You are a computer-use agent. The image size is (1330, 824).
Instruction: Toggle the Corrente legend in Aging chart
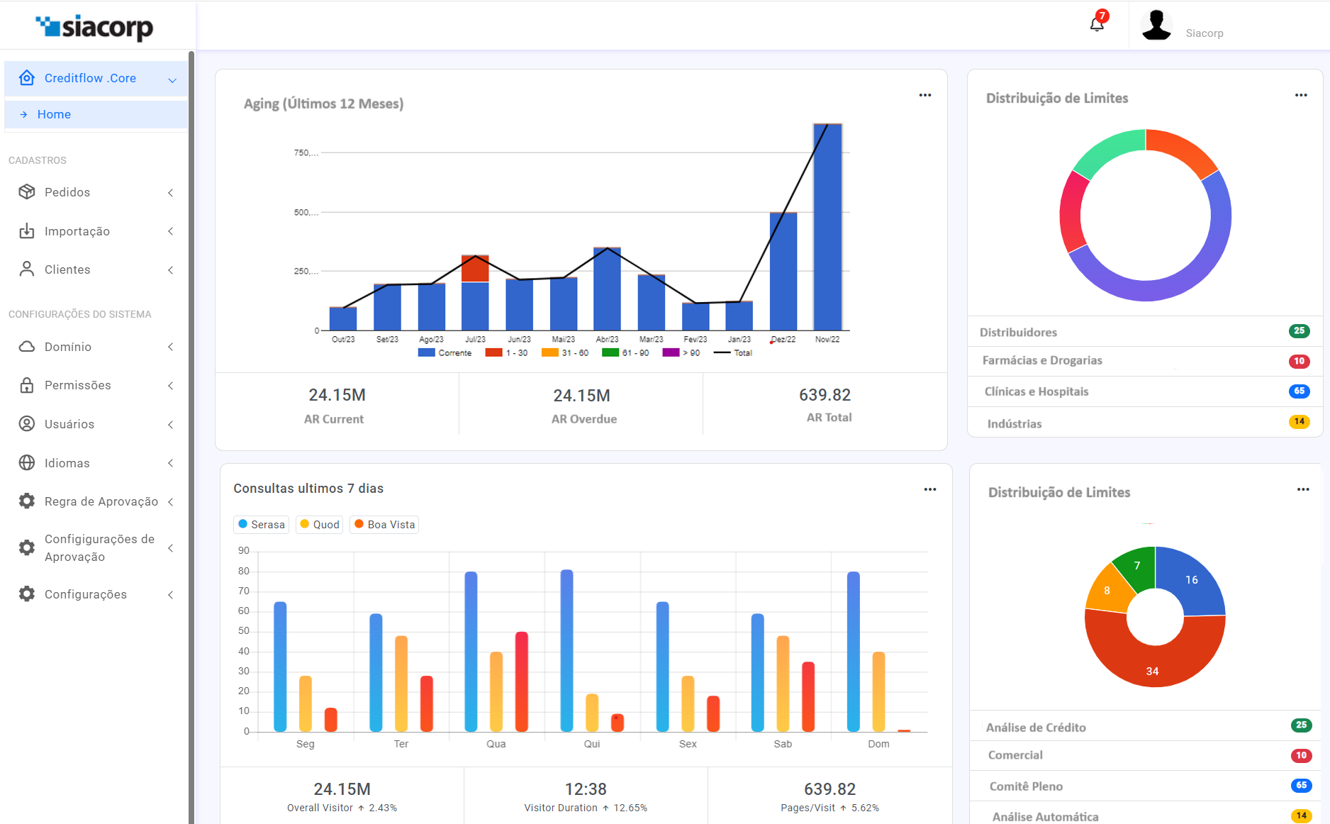(445, 352)
